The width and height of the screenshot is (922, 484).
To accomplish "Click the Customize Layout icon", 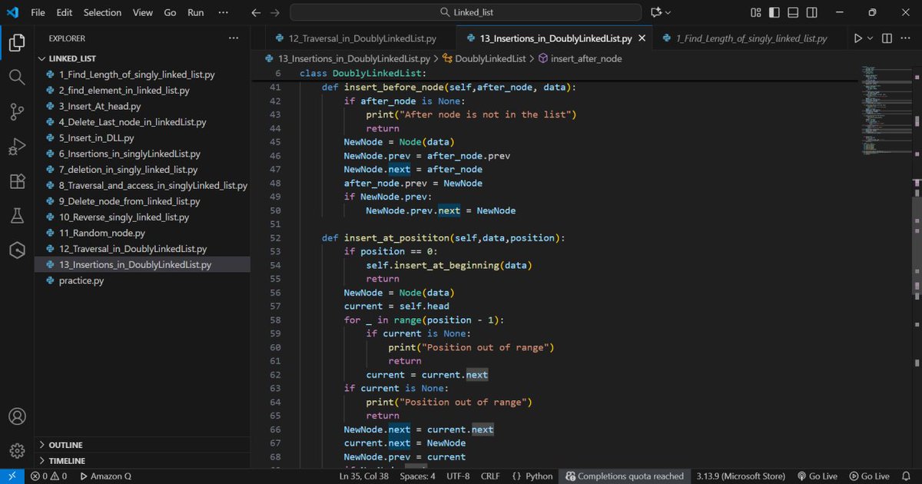I will 755,12.
